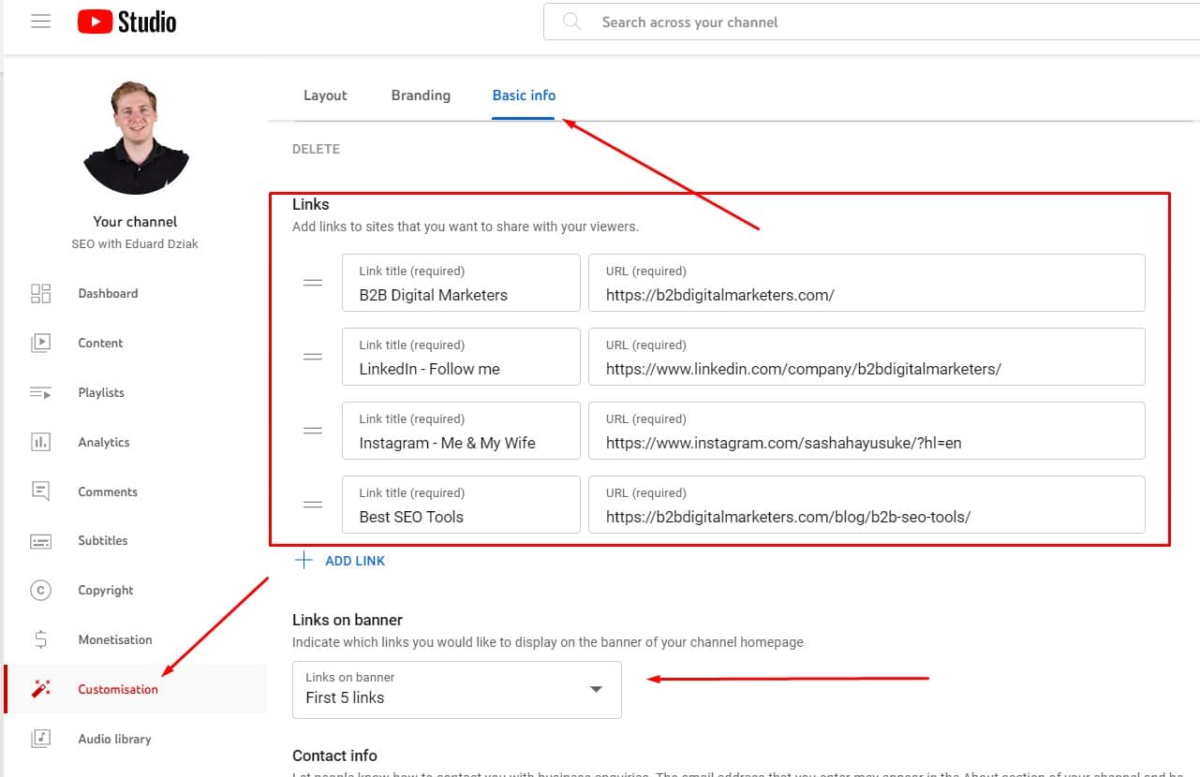Click drag handle for Instagram link row

click(x=313, y=431)
